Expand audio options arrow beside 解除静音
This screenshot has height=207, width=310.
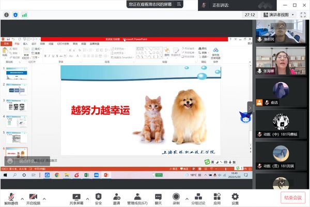pos(21,198)
